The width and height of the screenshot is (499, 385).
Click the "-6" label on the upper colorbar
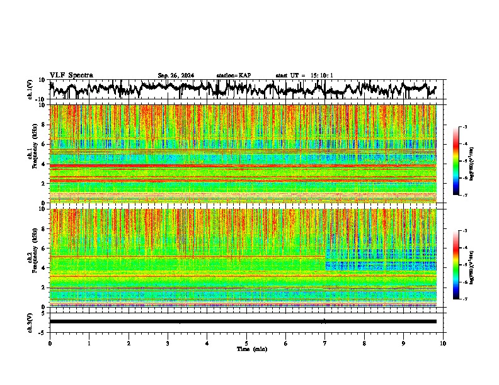click(x=465, y=178)
